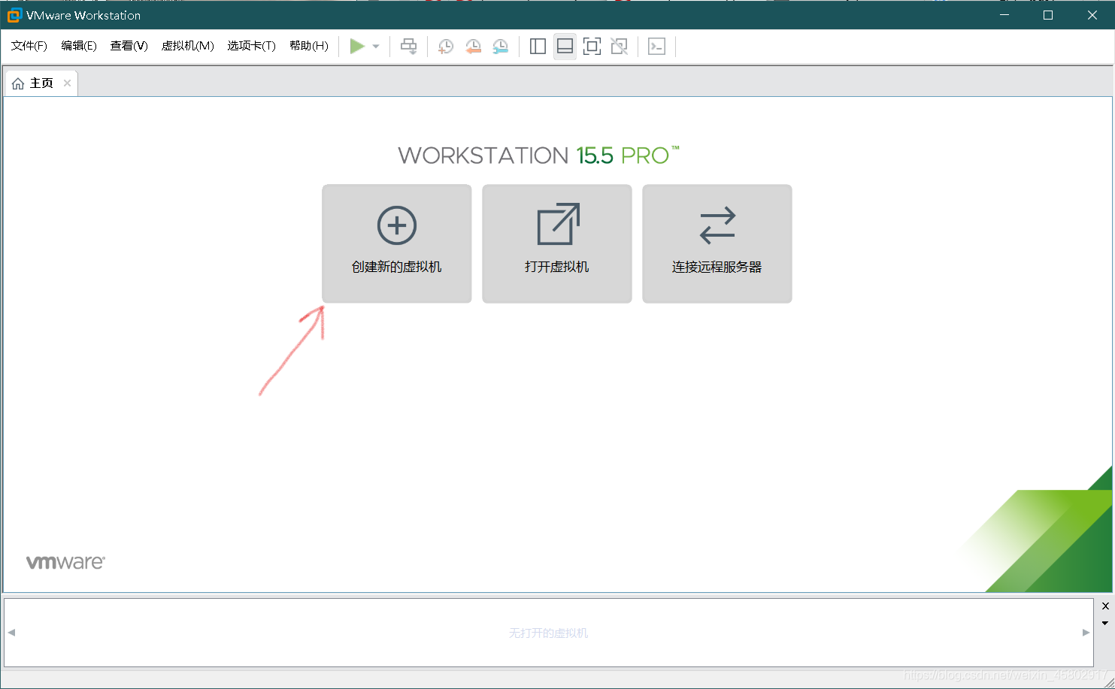The image size is (1115, 689).
Task: Click 创建新的虚拟机 button
Action: click(397, 243)
